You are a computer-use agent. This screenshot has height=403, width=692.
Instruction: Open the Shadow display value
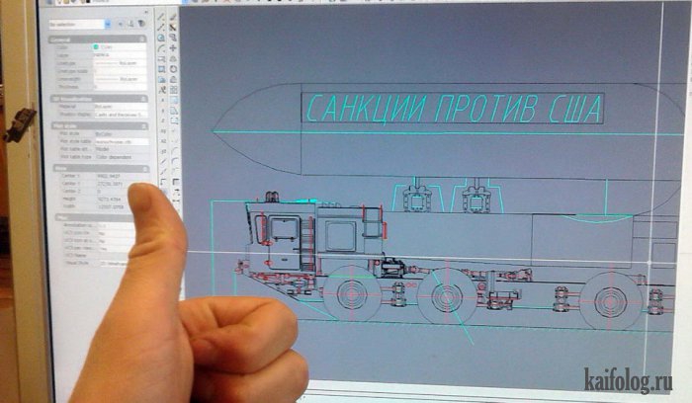click(x=121, y=115)
